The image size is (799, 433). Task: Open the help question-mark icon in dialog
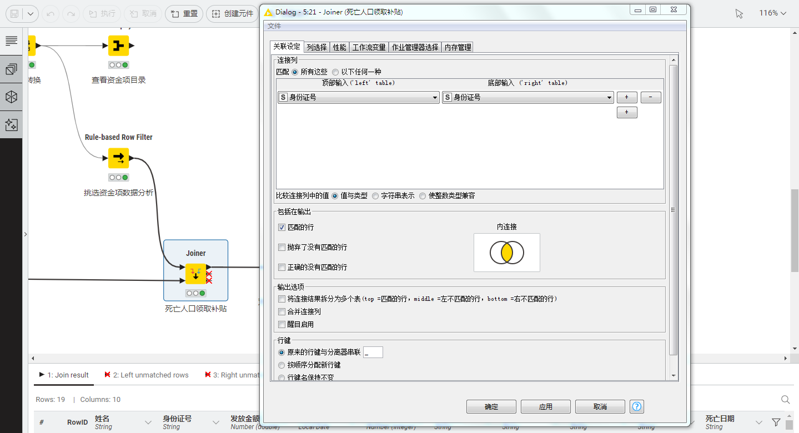pyautogui.click(x=636, y=406)
